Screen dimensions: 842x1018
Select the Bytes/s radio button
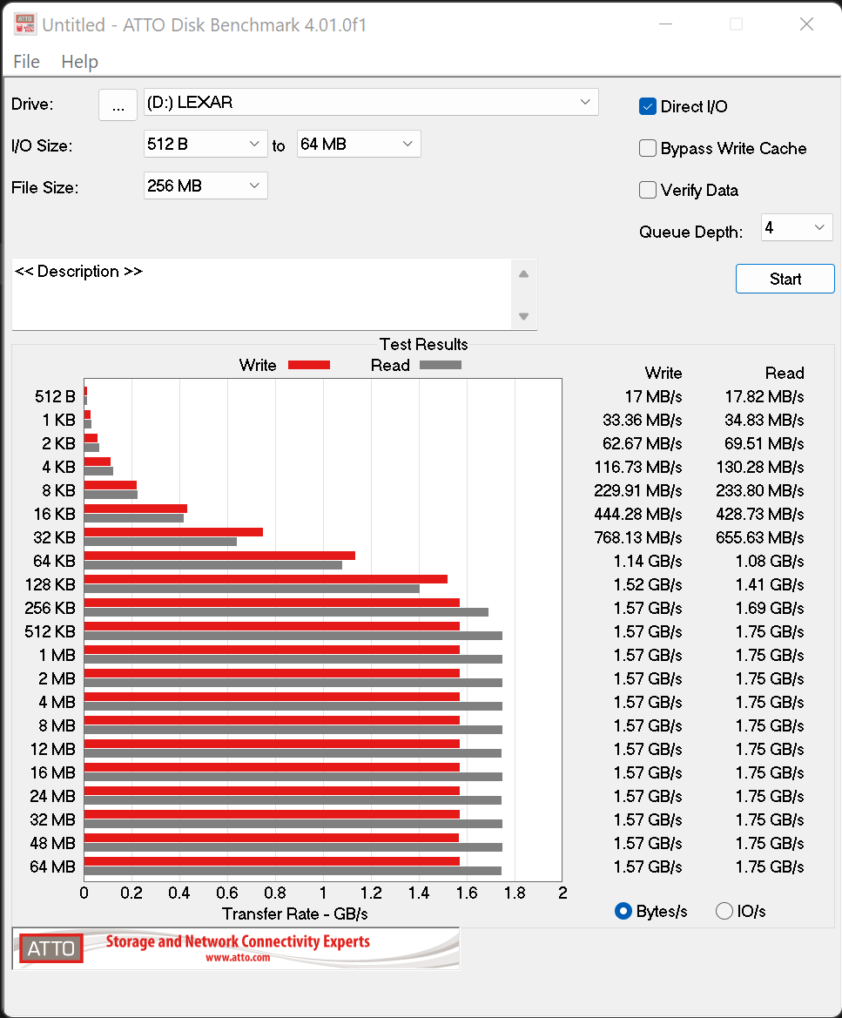623,911
